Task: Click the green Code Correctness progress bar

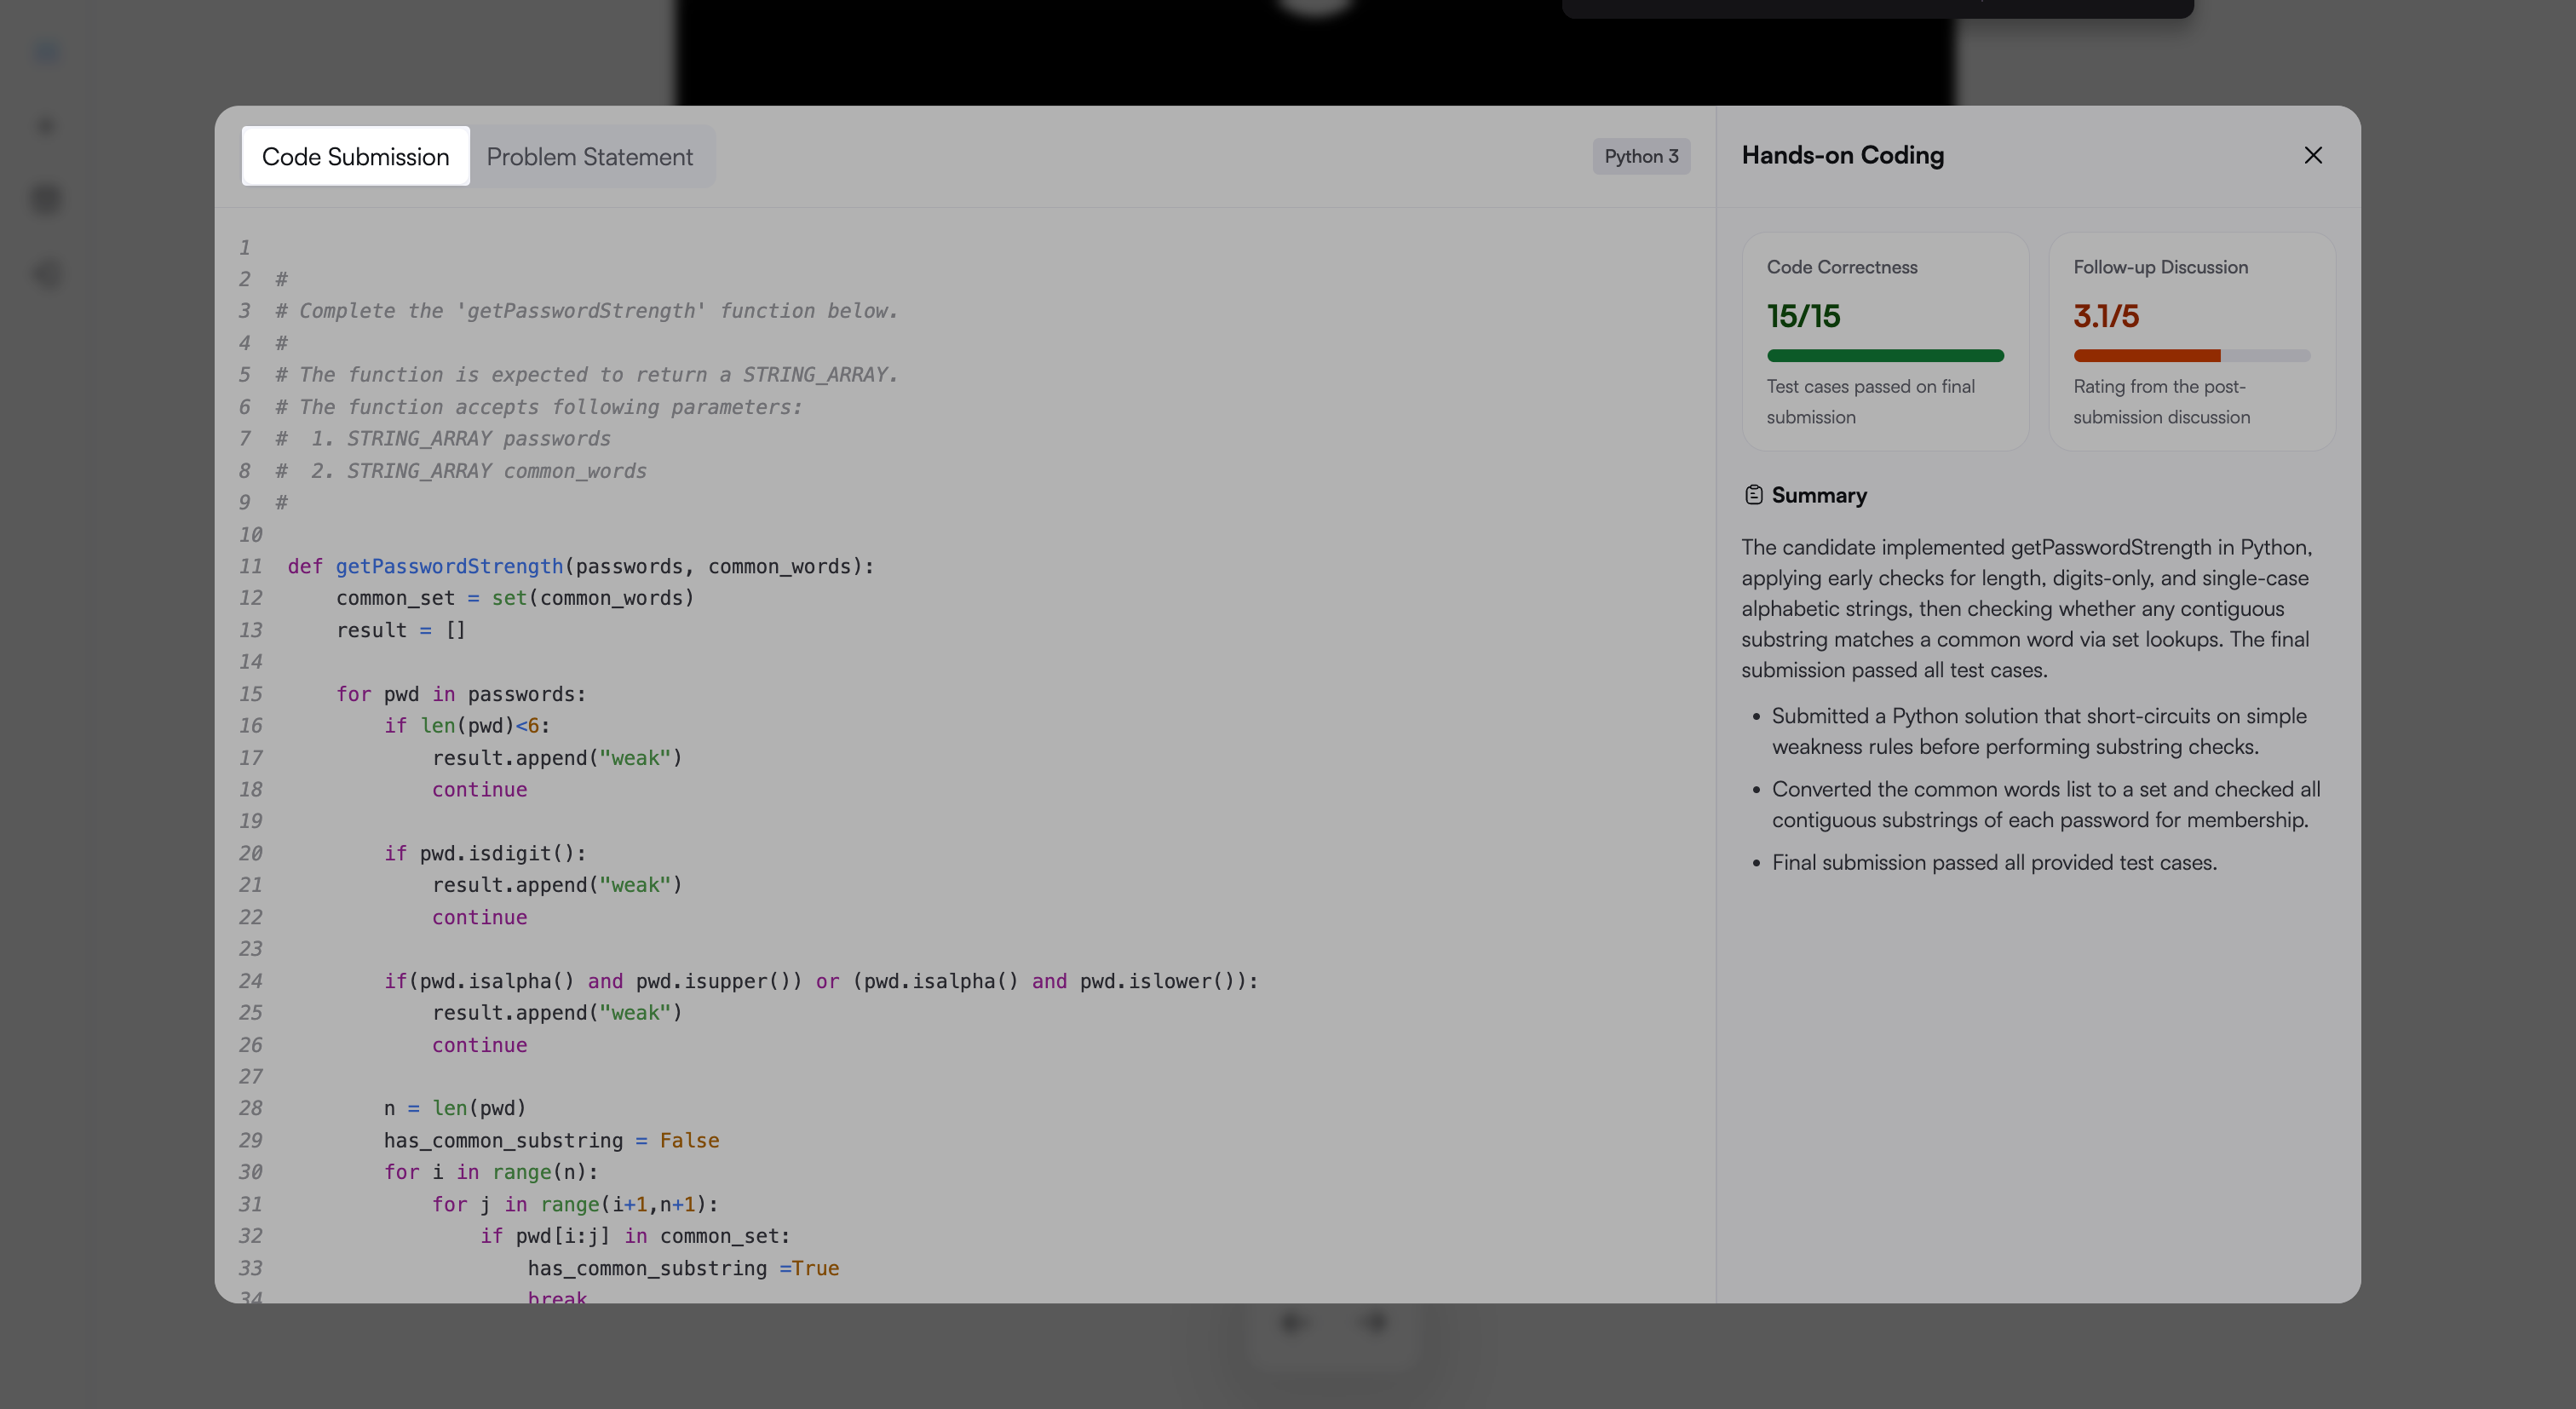Action: tap(1885, 356)
